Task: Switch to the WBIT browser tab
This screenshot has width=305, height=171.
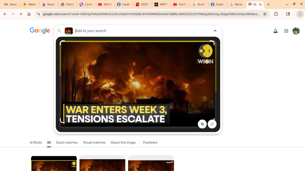Action: point(161,4)
